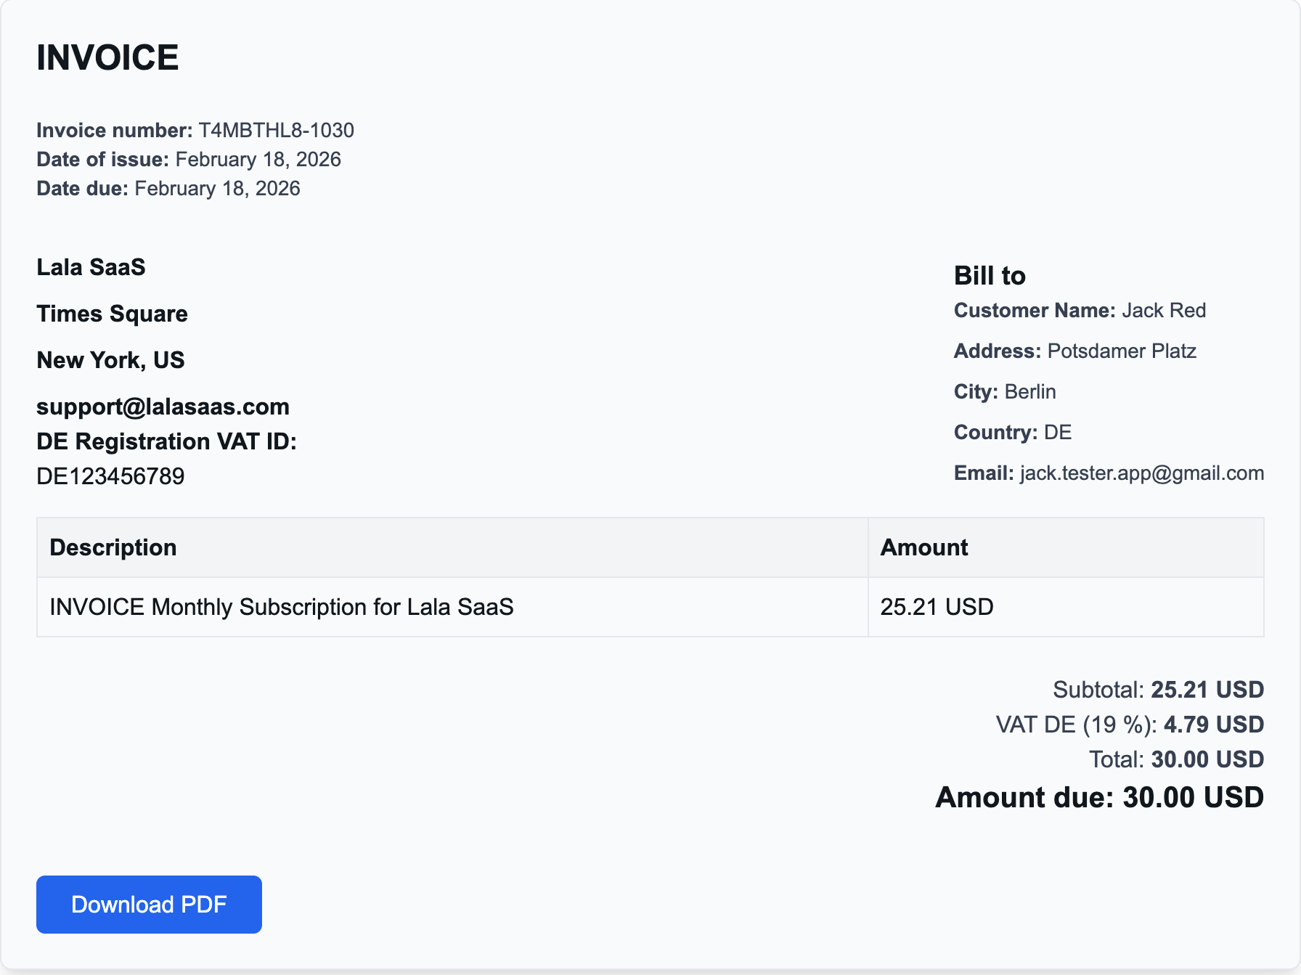Click the Date due line
Screen dimensions: 1301x975
[x=168, y=189]
